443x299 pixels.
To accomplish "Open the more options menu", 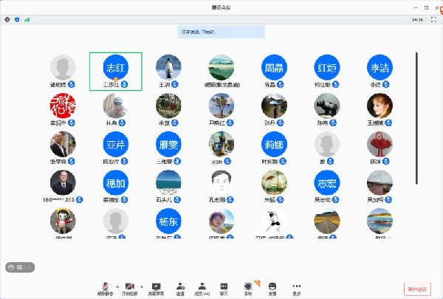I will (296, 286).
